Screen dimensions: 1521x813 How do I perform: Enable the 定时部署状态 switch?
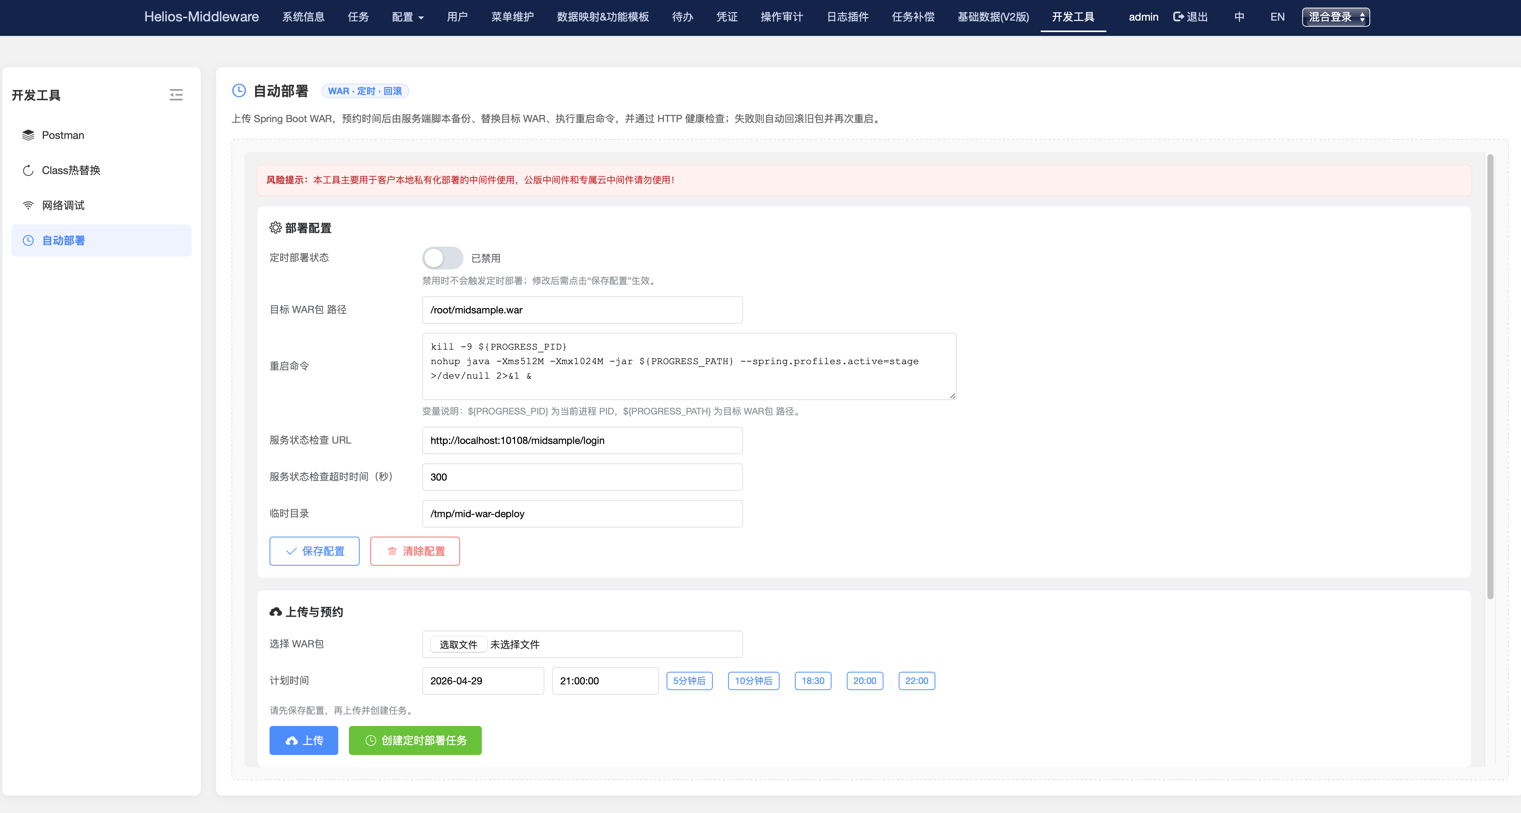coord(442,258)
